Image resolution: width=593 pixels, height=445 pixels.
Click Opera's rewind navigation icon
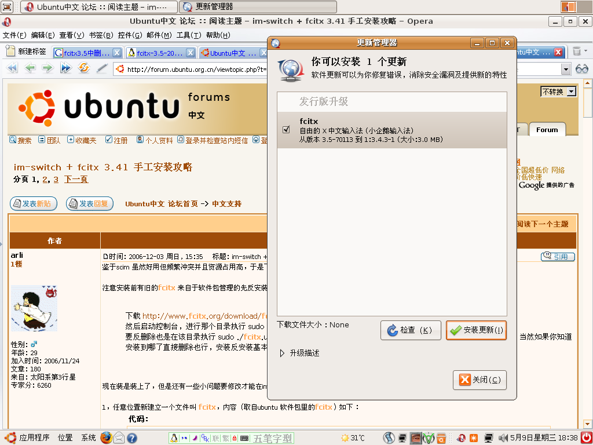tap(13, 68)
